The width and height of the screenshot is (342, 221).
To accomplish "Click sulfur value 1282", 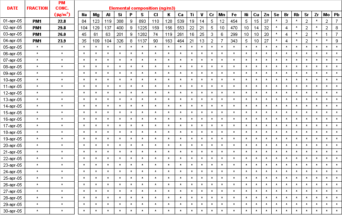I will (x=142, y=34).
